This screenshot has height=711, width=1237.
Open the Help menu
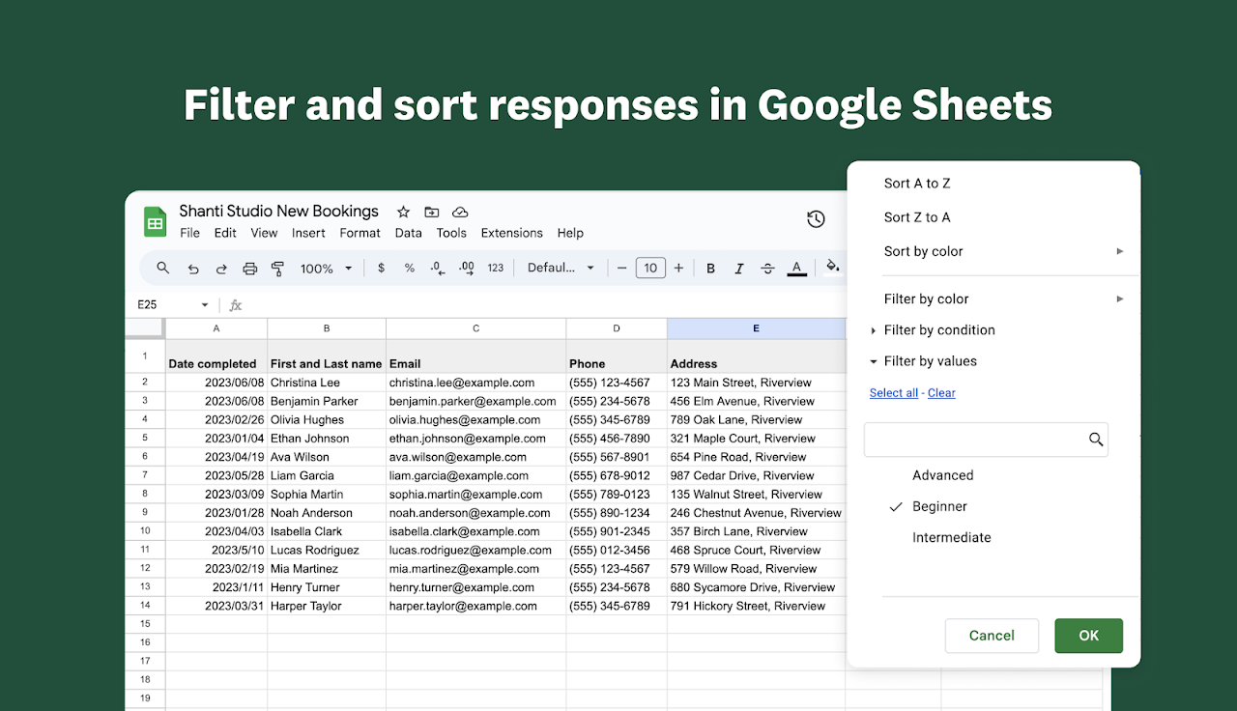click(x=570, y=233)
